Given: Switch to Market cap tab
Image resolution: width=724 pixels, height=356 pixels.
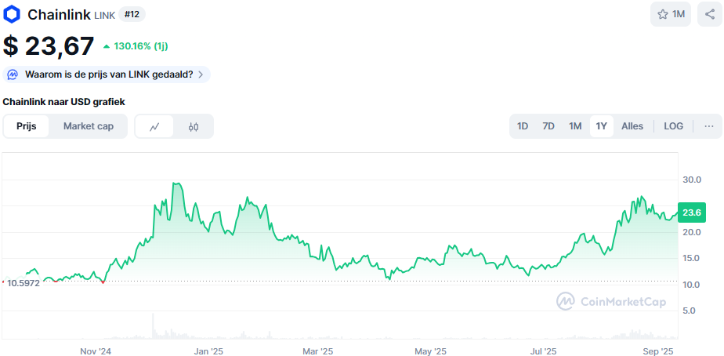Looking at the screenshot, I should click(89, 126).
